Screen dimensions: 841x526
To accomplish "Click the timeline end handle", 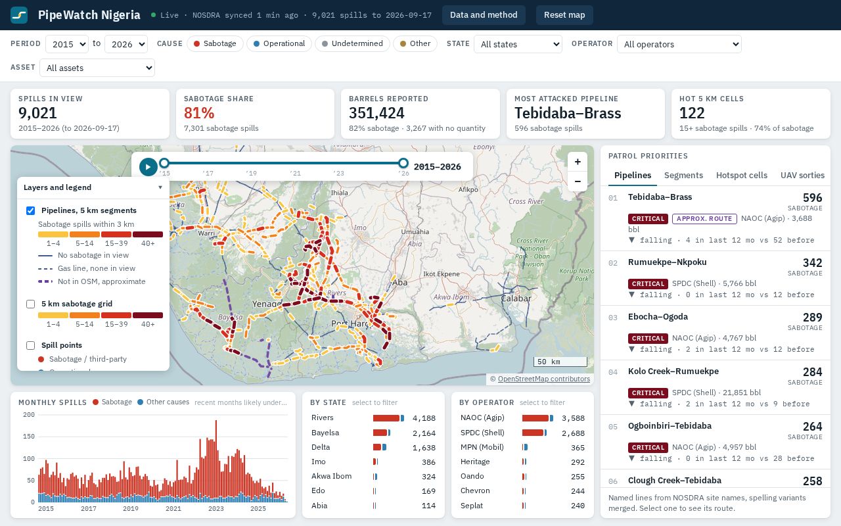I will (403, 163).
